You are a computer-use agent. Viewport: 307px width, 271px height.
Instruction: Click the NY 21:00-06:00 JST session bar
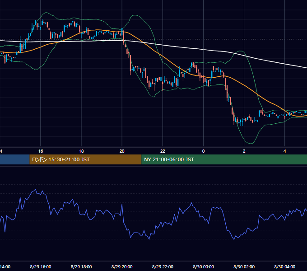click(x=224, y=159)
